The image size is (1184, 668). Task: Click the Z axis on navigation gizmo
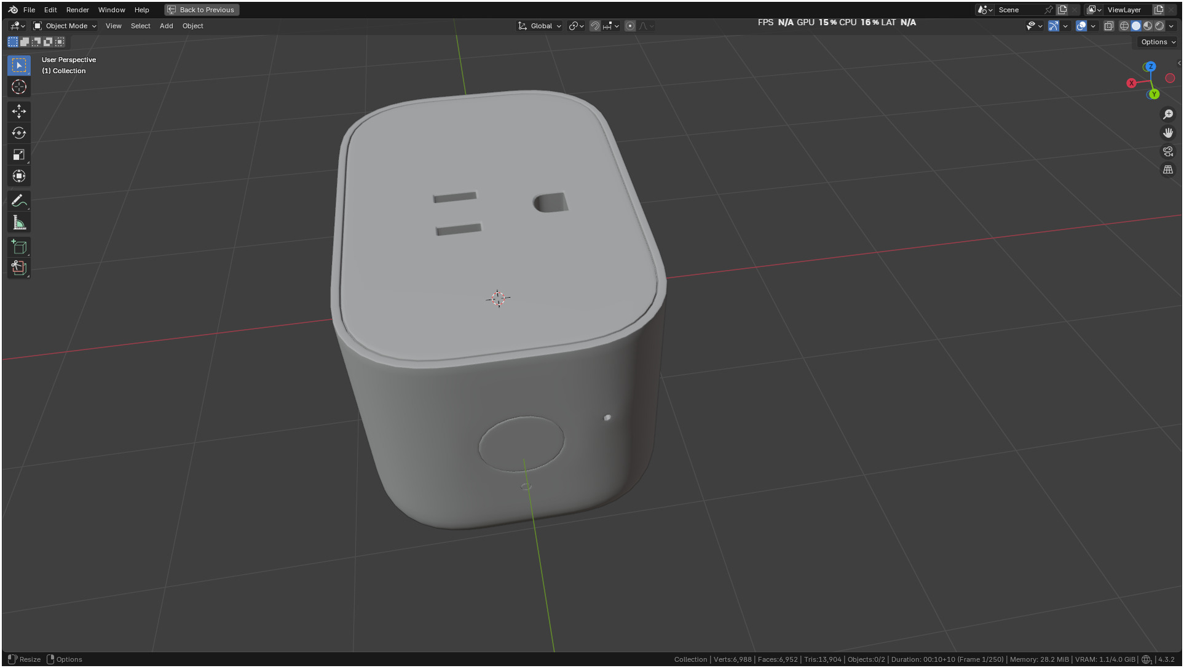pos(1150,66)
